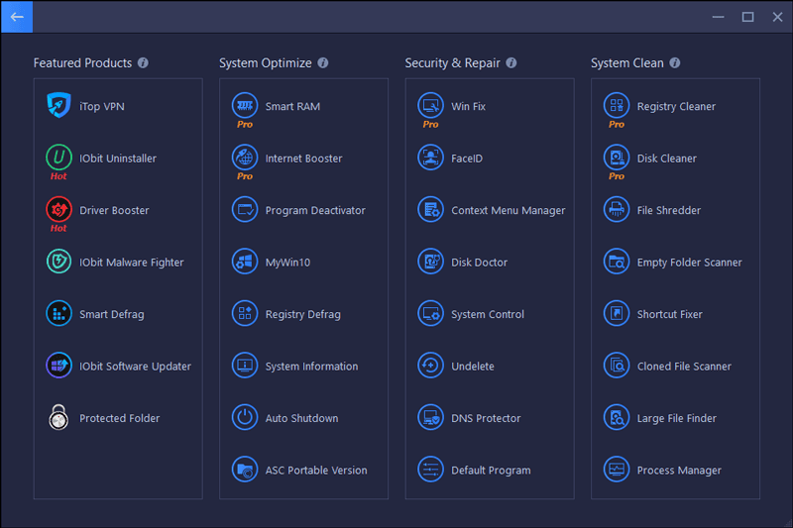Select the Internet Booster text
Screen dimensions: 793x528
[304, 158]
